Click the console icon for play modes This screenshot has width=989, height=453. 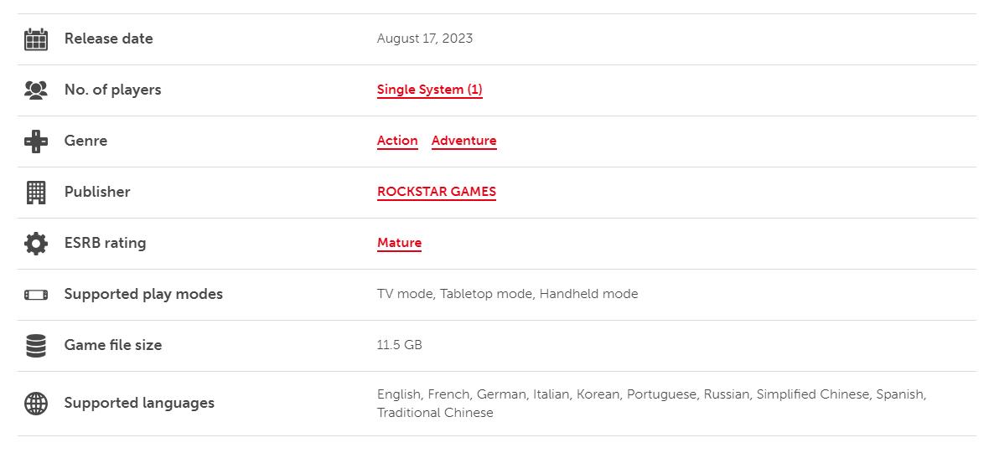[x=36, y=295]
